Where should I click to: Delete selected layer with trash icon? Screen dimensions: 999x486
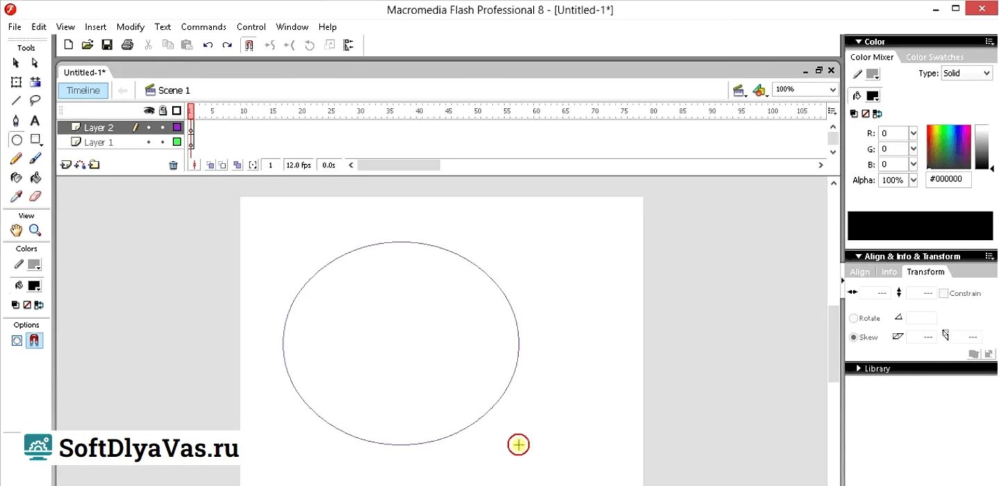click(173, 165)
